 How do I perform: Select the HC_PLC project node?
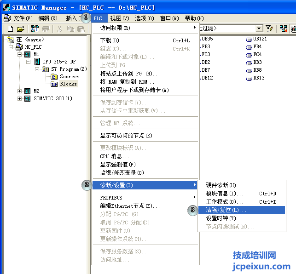34,47
